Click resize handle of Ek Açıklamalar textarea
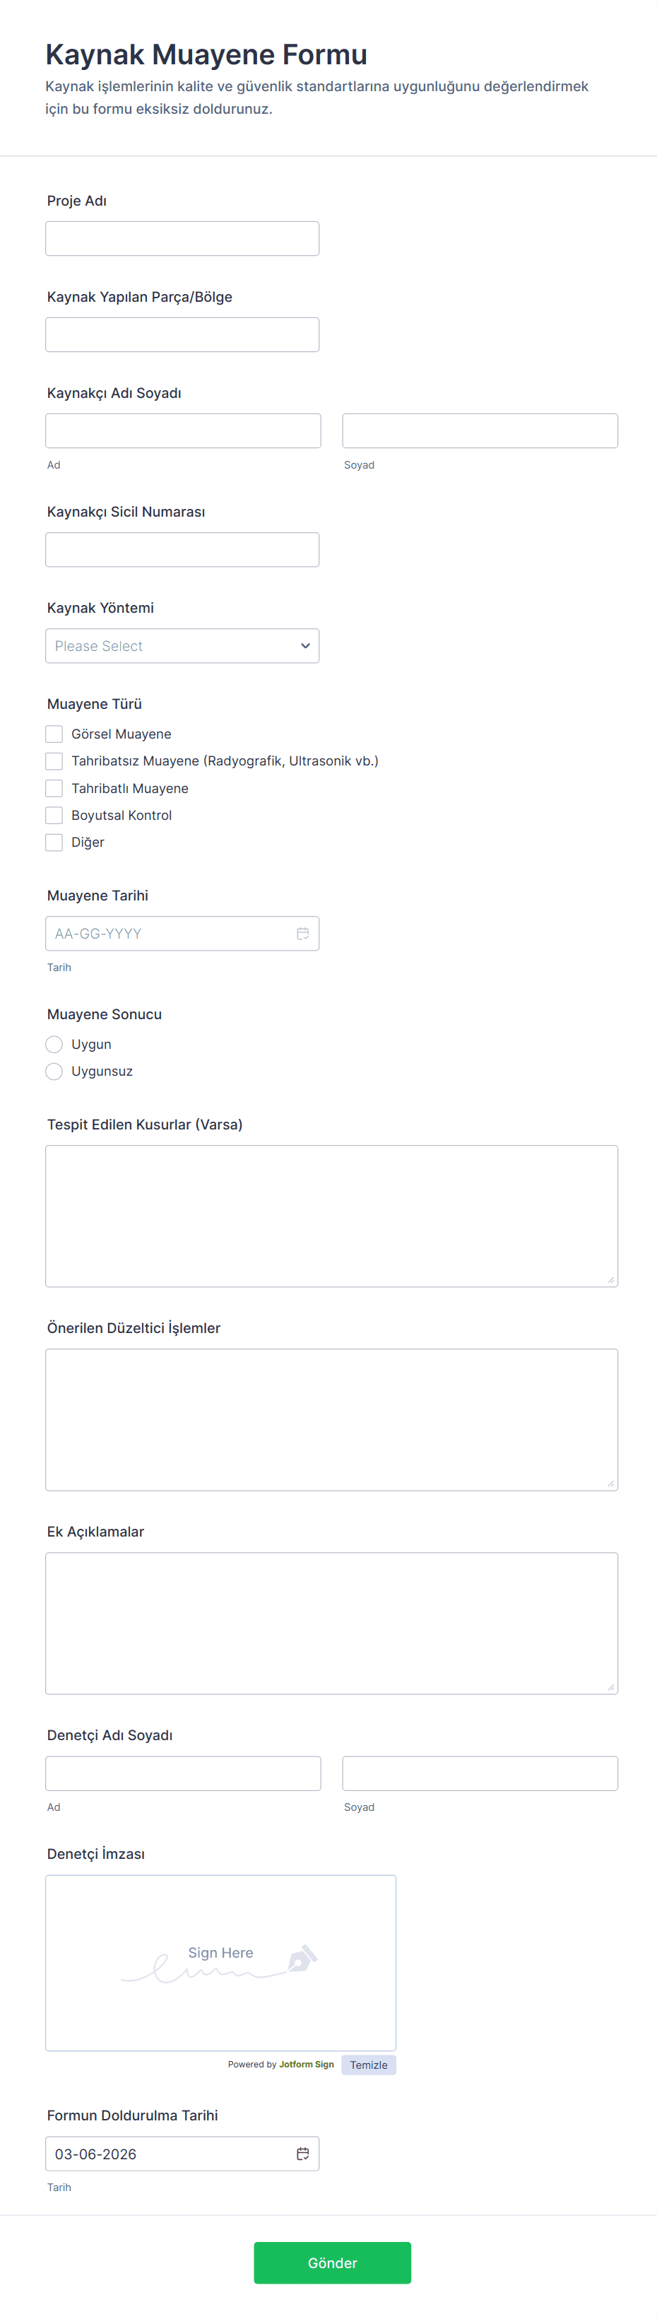 click(x=610, y=1686)
